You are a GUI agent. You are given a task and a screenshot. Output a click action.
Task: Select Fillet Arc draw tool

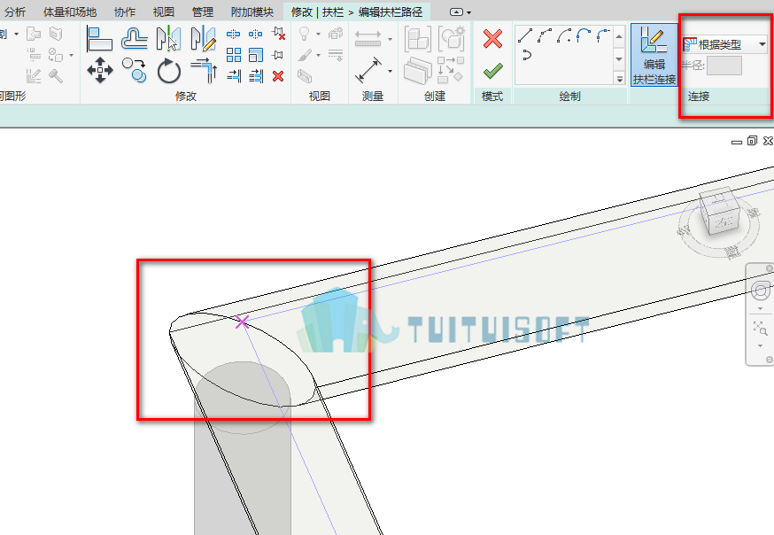coord(603,35)
